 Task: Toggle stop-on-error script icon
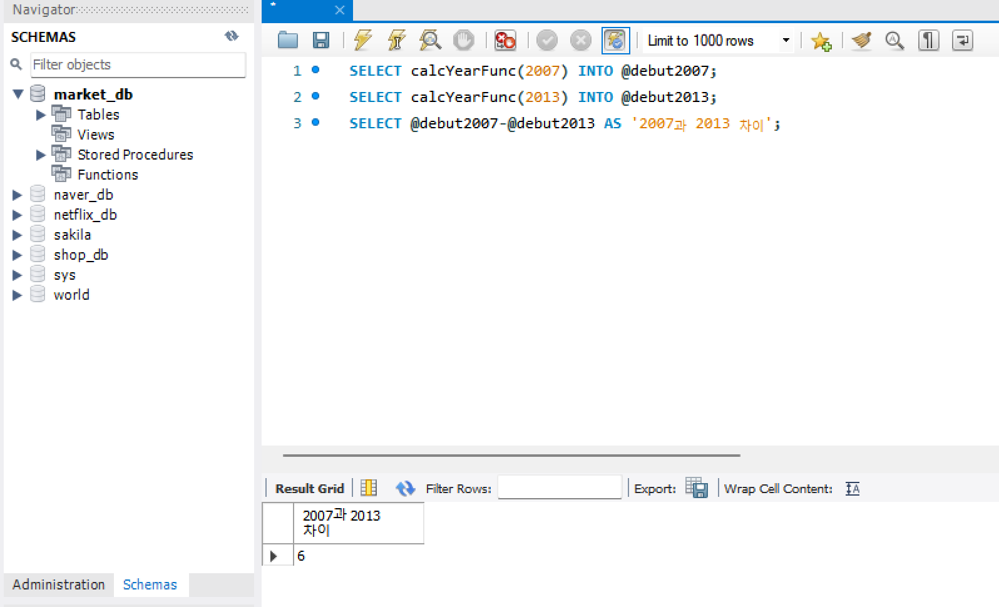pyautogui.click(x=505, y=41)
